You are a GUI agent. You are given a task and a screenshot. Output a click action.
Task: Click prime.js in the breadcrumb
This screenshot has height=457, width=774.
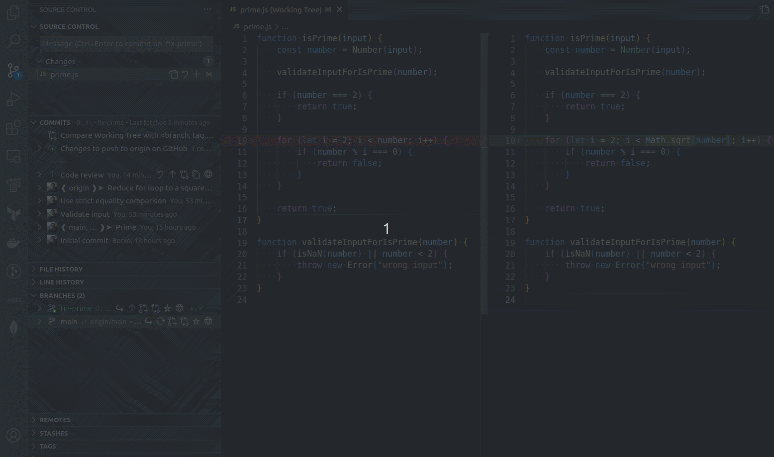pyautogui.click(x=257, y=26)
